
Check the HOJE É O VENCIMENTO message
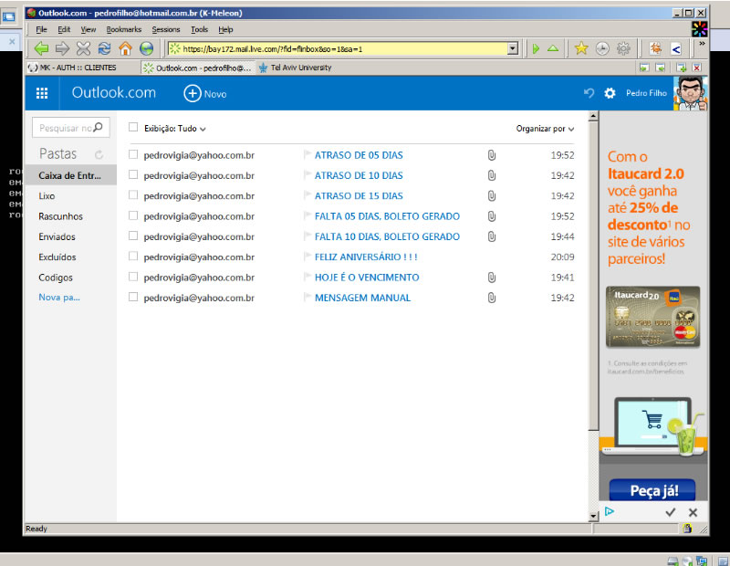click(x=133, y=277)
